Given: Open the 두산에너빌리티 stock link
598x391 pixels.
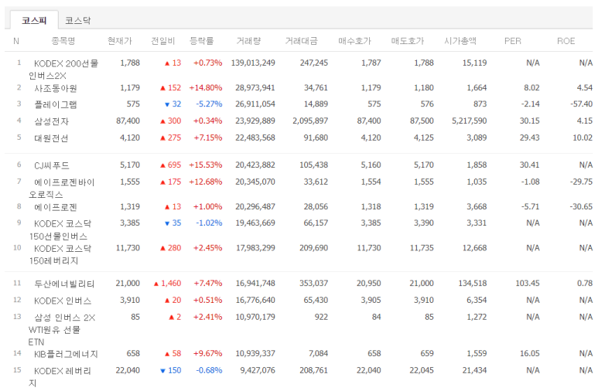Looking at the screenshot, I should point(64,284).
